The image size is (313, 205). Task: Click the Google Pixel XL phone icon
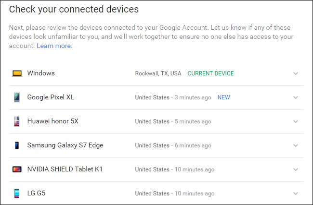17,97
